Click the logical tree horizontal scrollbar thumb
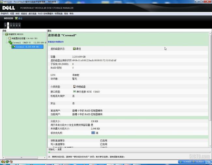Screen dimensions: 212x165 pyautogui.click(x=21, y=158)
